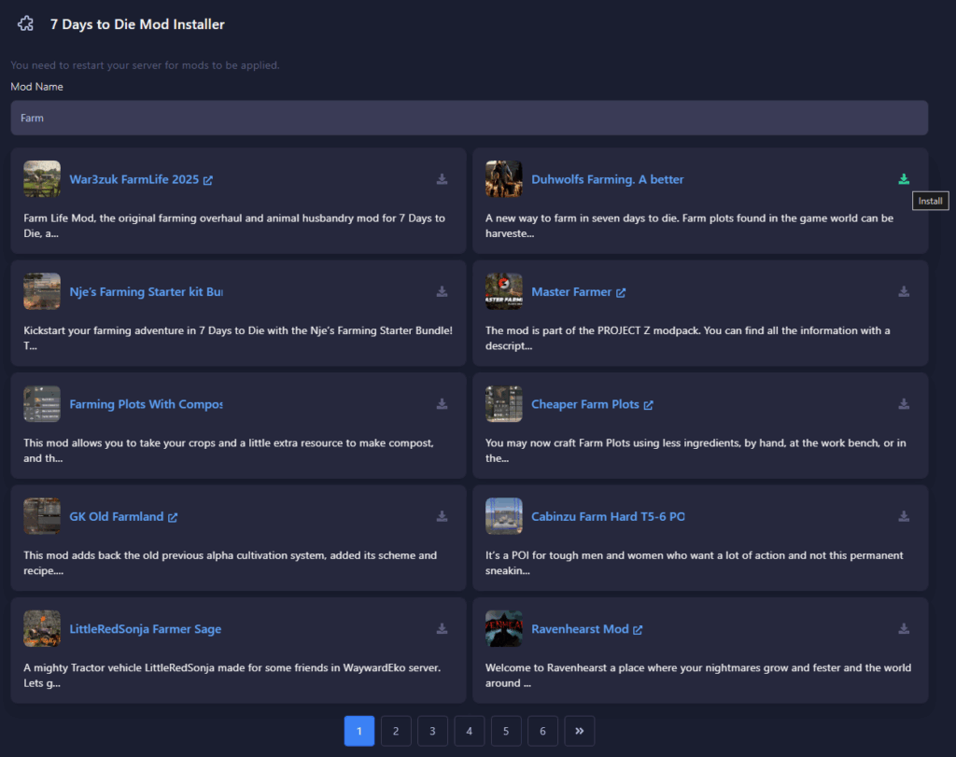Install LittleRedSonja Farmer Sage mod

442,629
